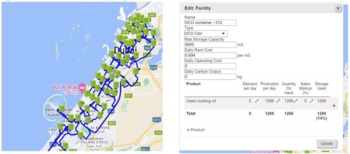This screenshot has width=350, height=154.
Task: Click the Max Storage Capacity field
Action: [210, 44]
